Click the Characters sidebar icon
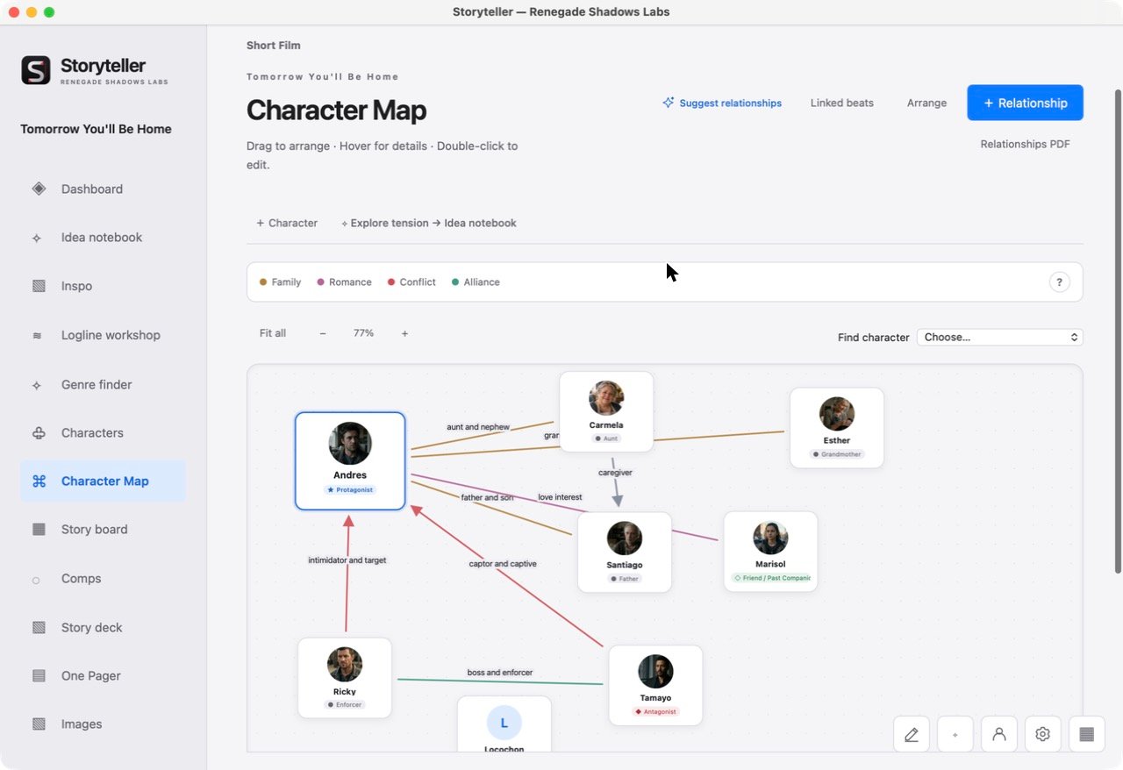 click(x=39, y=432)
